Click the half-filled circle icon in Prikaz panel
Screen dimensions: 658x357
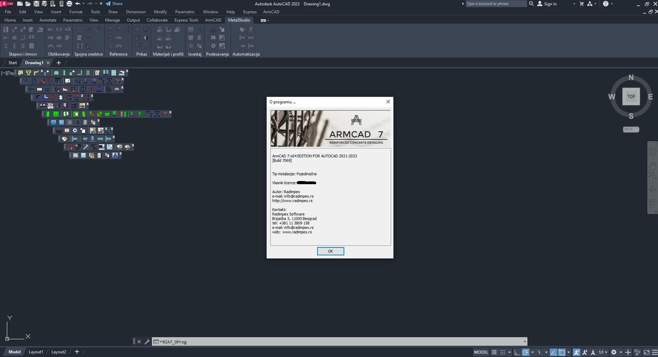pyautogui.click(x=145, y=38)
